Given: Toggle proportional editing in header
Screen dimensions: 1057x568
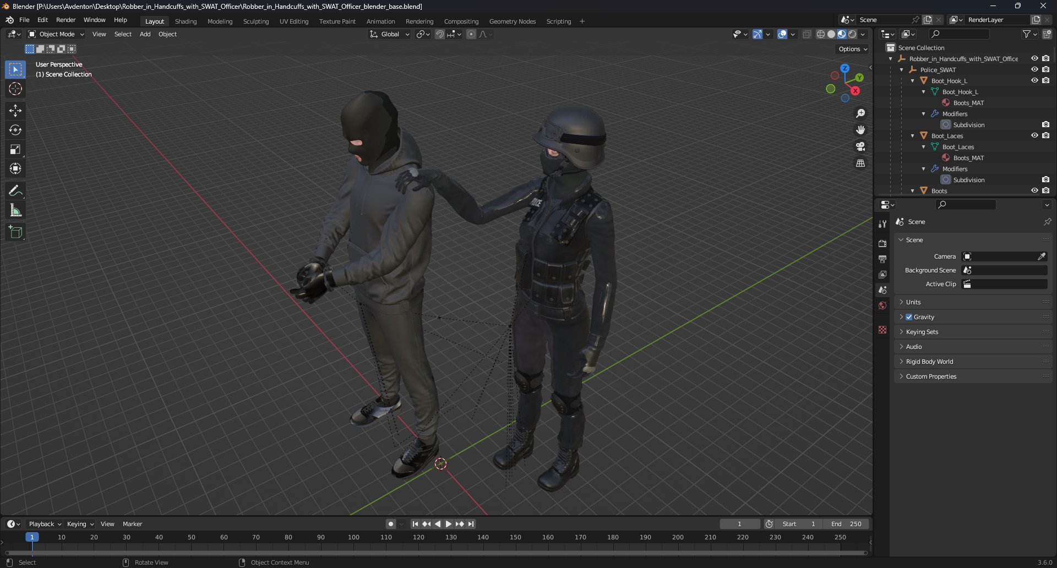Looking at the screenshot, I should [x=471, y=34].
